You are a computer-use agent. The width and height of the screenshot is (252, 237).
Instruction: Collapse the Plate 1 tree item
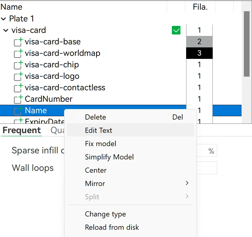(4, 18)
